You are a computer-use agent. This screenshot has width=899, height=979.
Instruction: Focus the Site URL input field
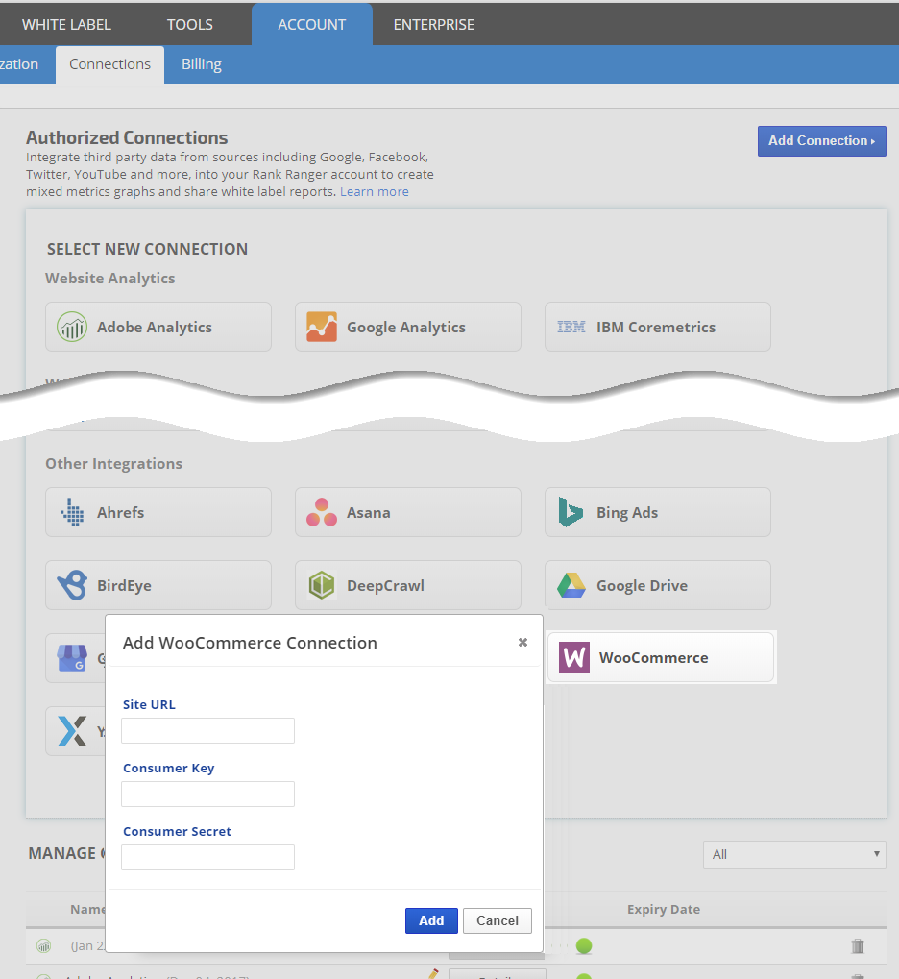207,730
